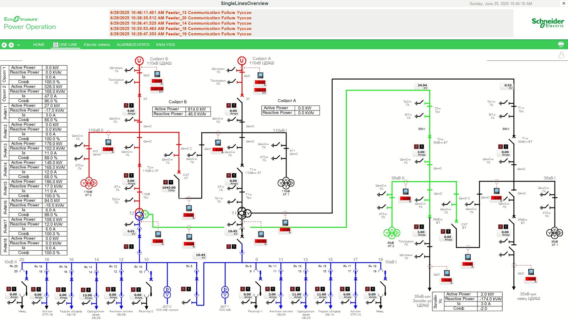Open the user profile icon
The height and width of the screenshot is (320, 568).
[x=561, y=55]
